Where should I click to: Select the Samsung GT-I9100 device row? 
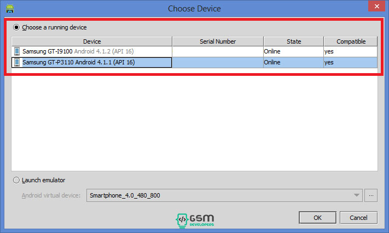click(195, 51)
